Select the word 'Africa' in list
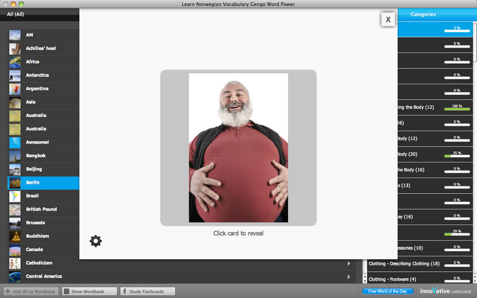Image resolution: width=477 pixels, height=298 pixels. 33,62
